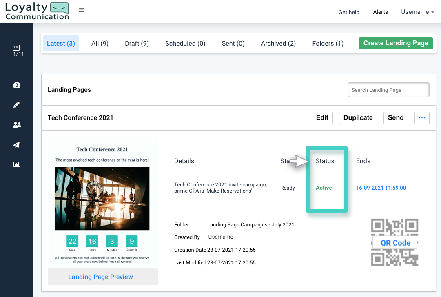Click the Landing Pages heading

pyautogui.click(x=69, y=89)
